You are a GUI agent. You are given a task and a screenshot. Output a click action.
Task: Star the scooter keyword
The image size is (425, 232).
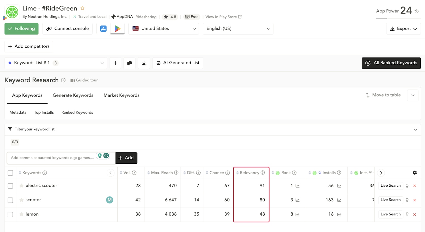pos(22,200)
